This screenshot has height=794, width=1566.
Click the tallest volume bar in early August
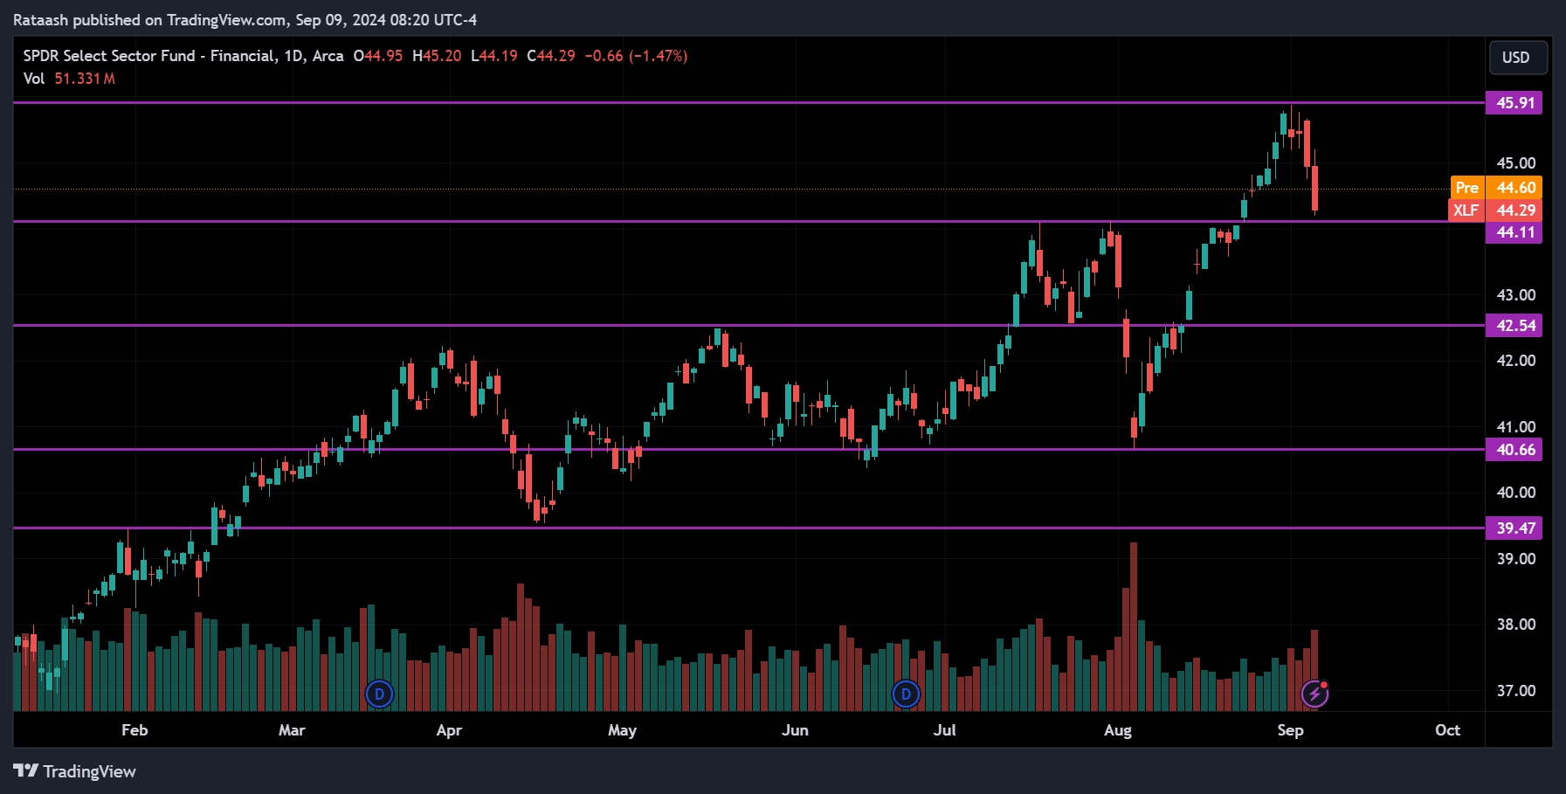coord(1134,626)
